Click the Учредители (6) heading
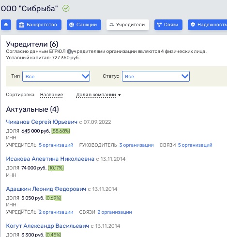 point(32,44)
